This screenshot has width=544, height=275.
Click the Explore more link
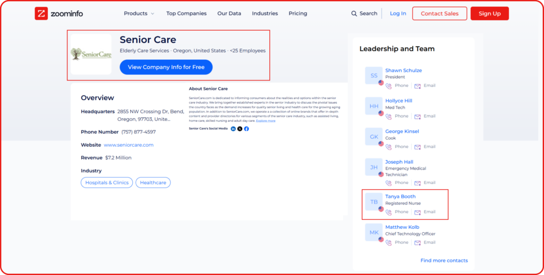pos(266,121)
